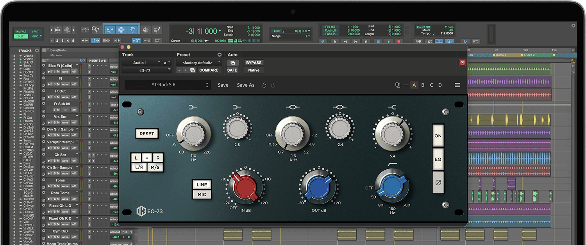The width and height of the screenshot is (586, 245).
Task: Switch to preset slot B
Action: point(423,85)
